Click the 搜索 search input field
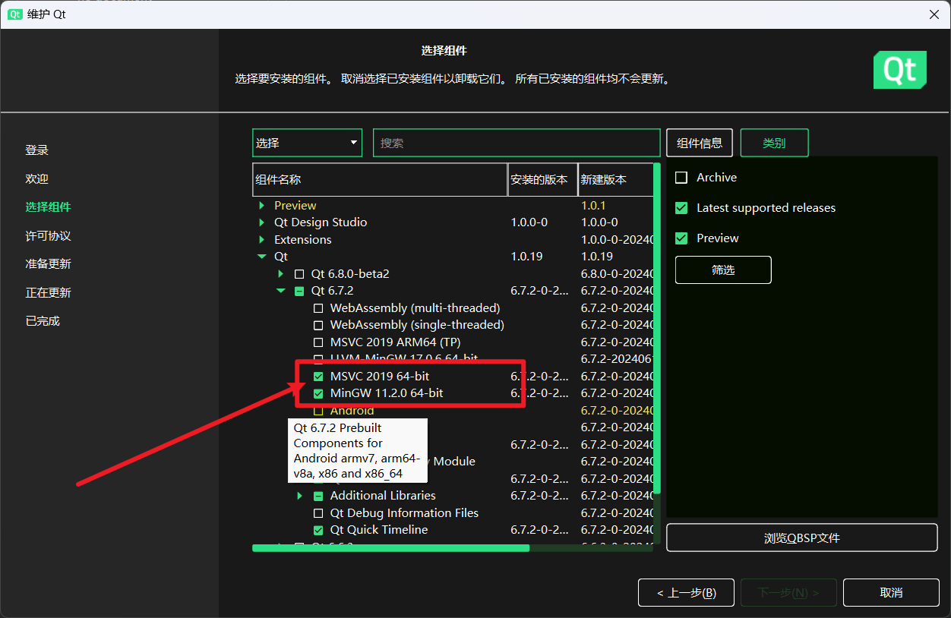 click(x=517, y=143)
